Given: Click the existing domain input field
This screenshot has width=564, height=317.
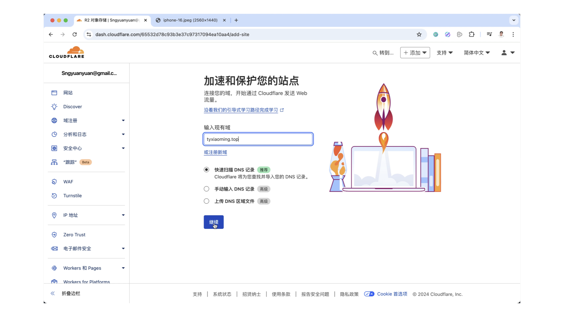Looking at the screenshot, I should (258, 139).
